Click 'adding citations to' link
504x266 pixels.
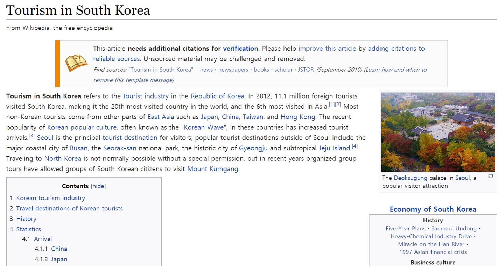coord(396,49)
